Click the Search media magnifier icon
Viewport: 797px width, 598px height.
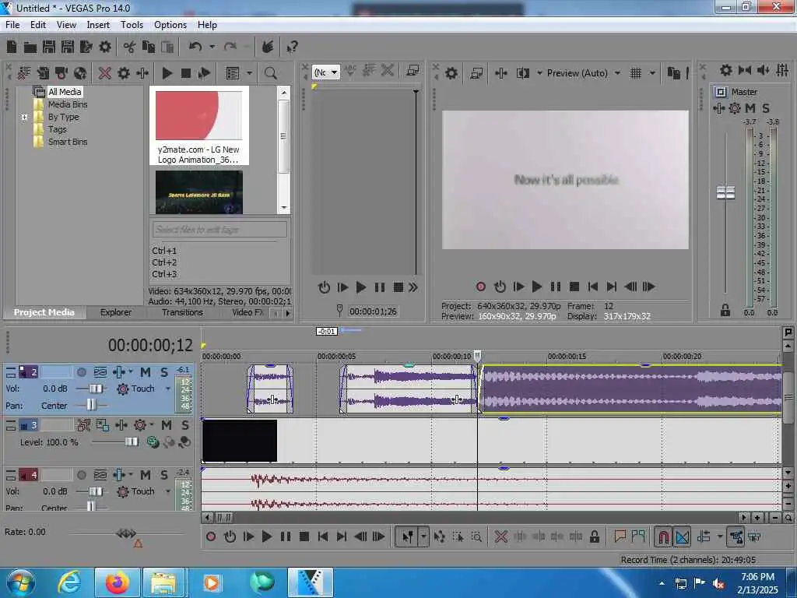coord(270,73)
